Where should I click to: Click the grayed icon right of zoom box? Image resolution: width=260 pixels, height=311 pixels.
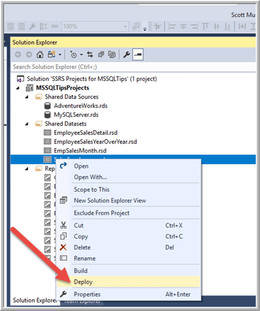coord(136,26)
